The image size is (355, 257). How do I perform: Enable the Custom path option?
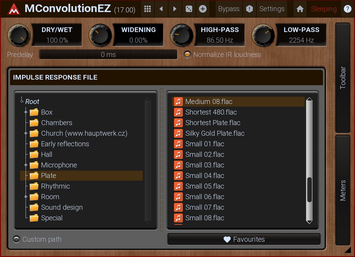point(16,239)
